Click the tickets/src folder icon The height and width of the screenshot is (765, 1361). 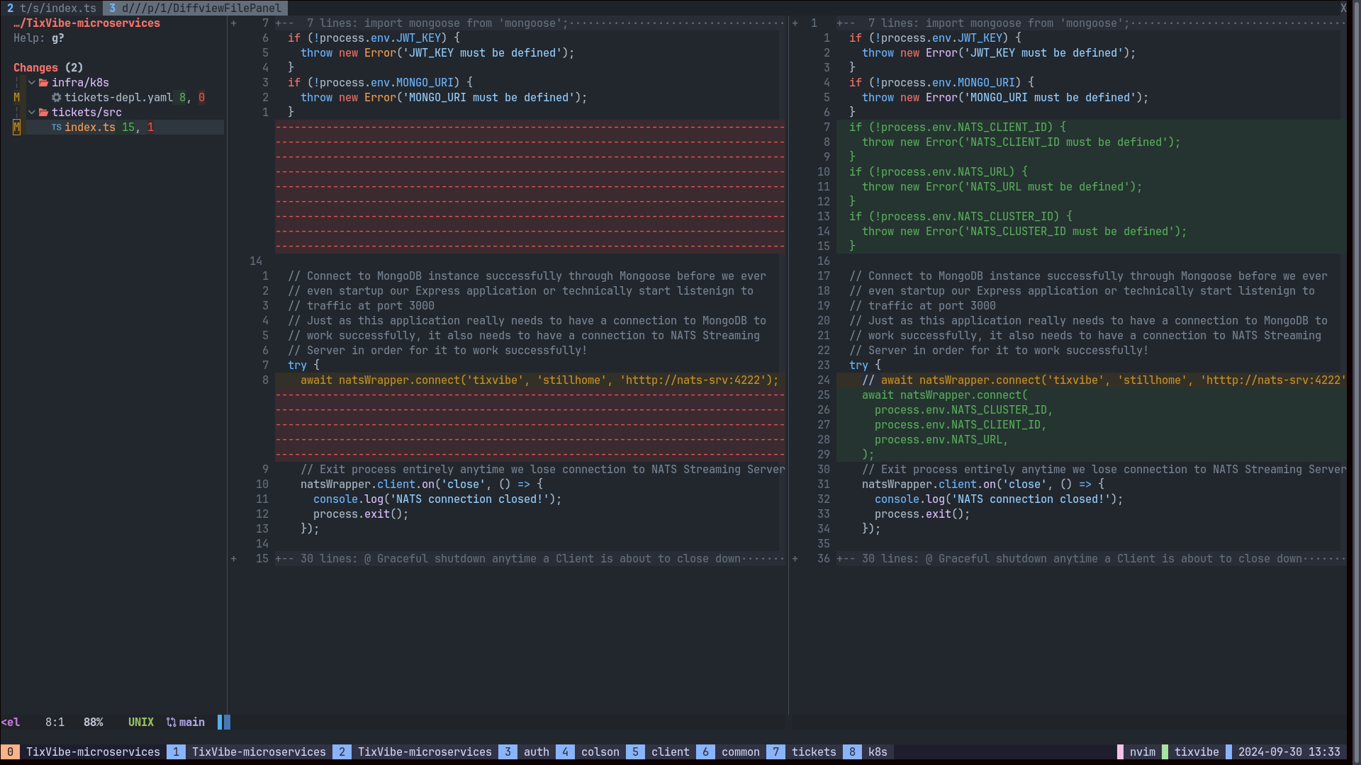[44, 113]
